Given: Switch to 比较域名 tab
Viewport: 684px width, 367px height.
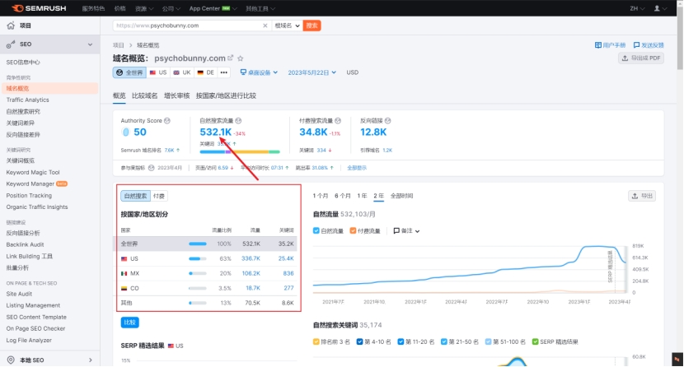Looking at the screenshot, I should [144, 95].
